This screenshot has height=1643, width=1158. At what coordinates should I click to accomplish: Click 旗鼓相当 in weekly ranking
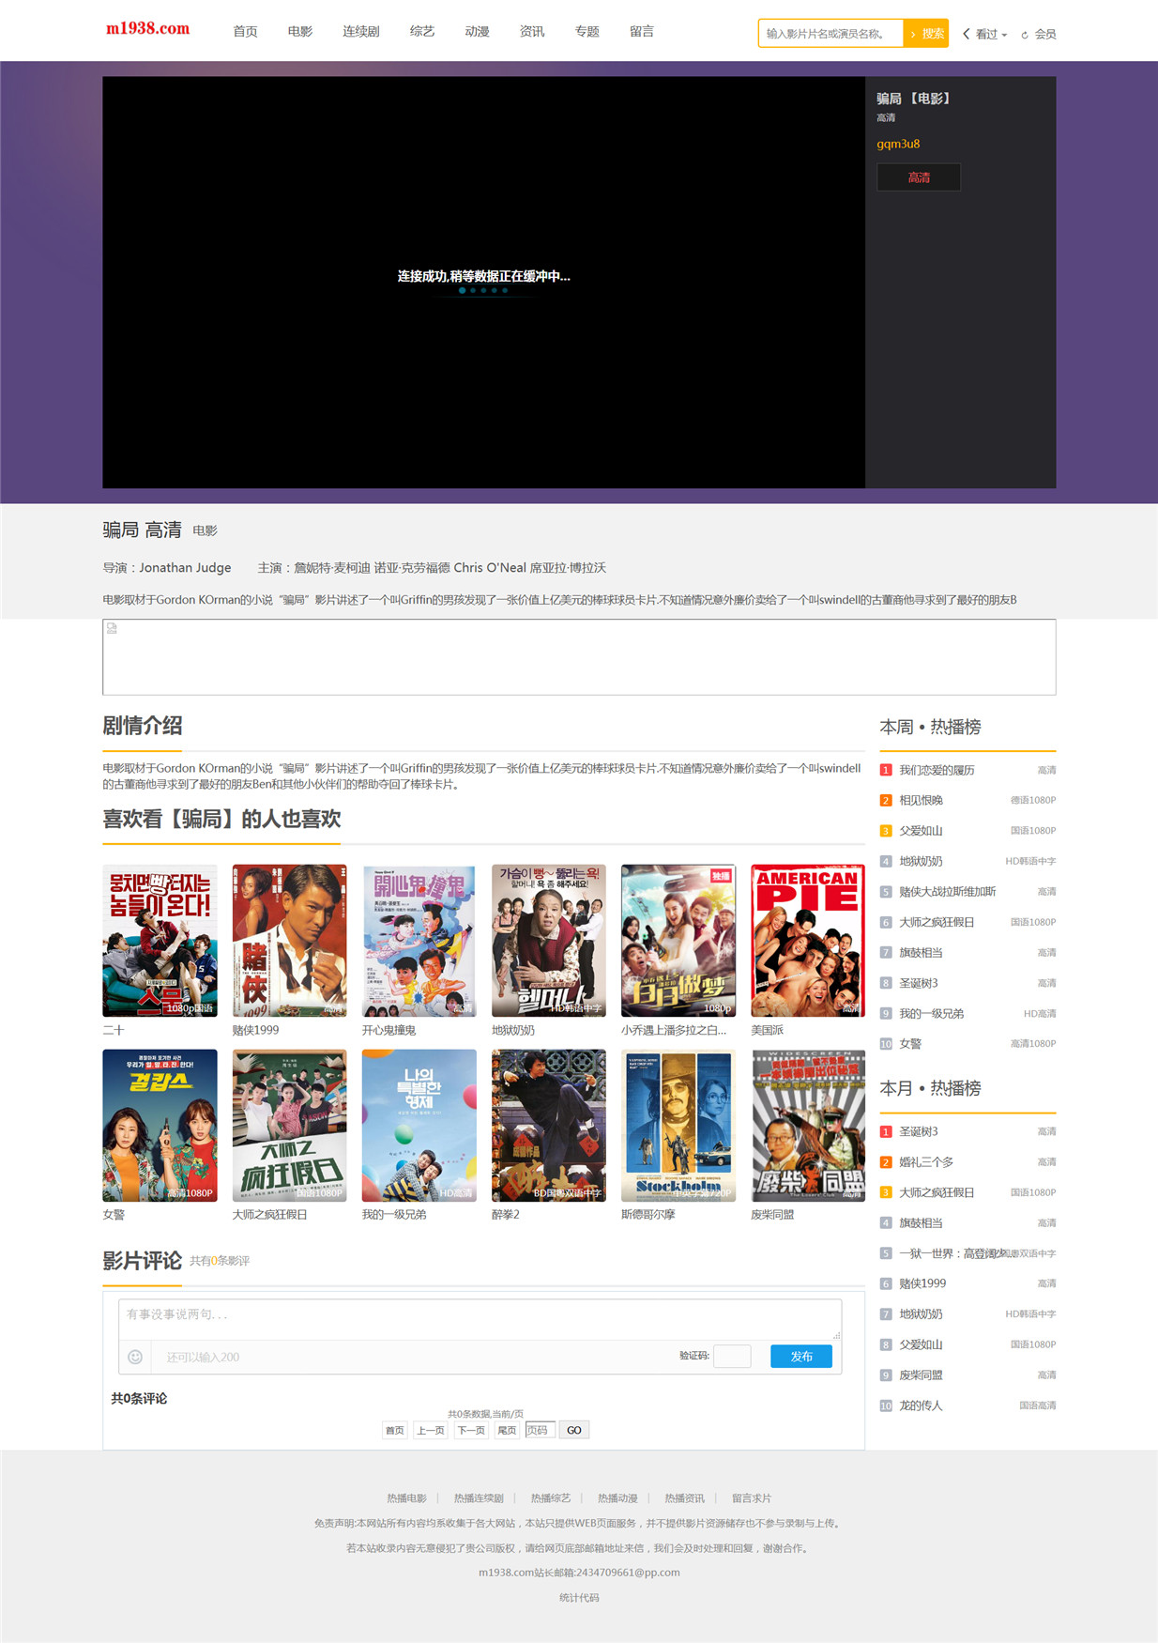[x=921, y=952]
